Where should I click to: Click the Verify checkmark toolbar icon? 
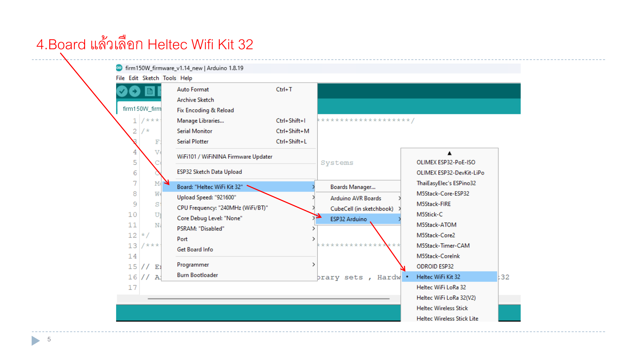(x=122, y=91)
